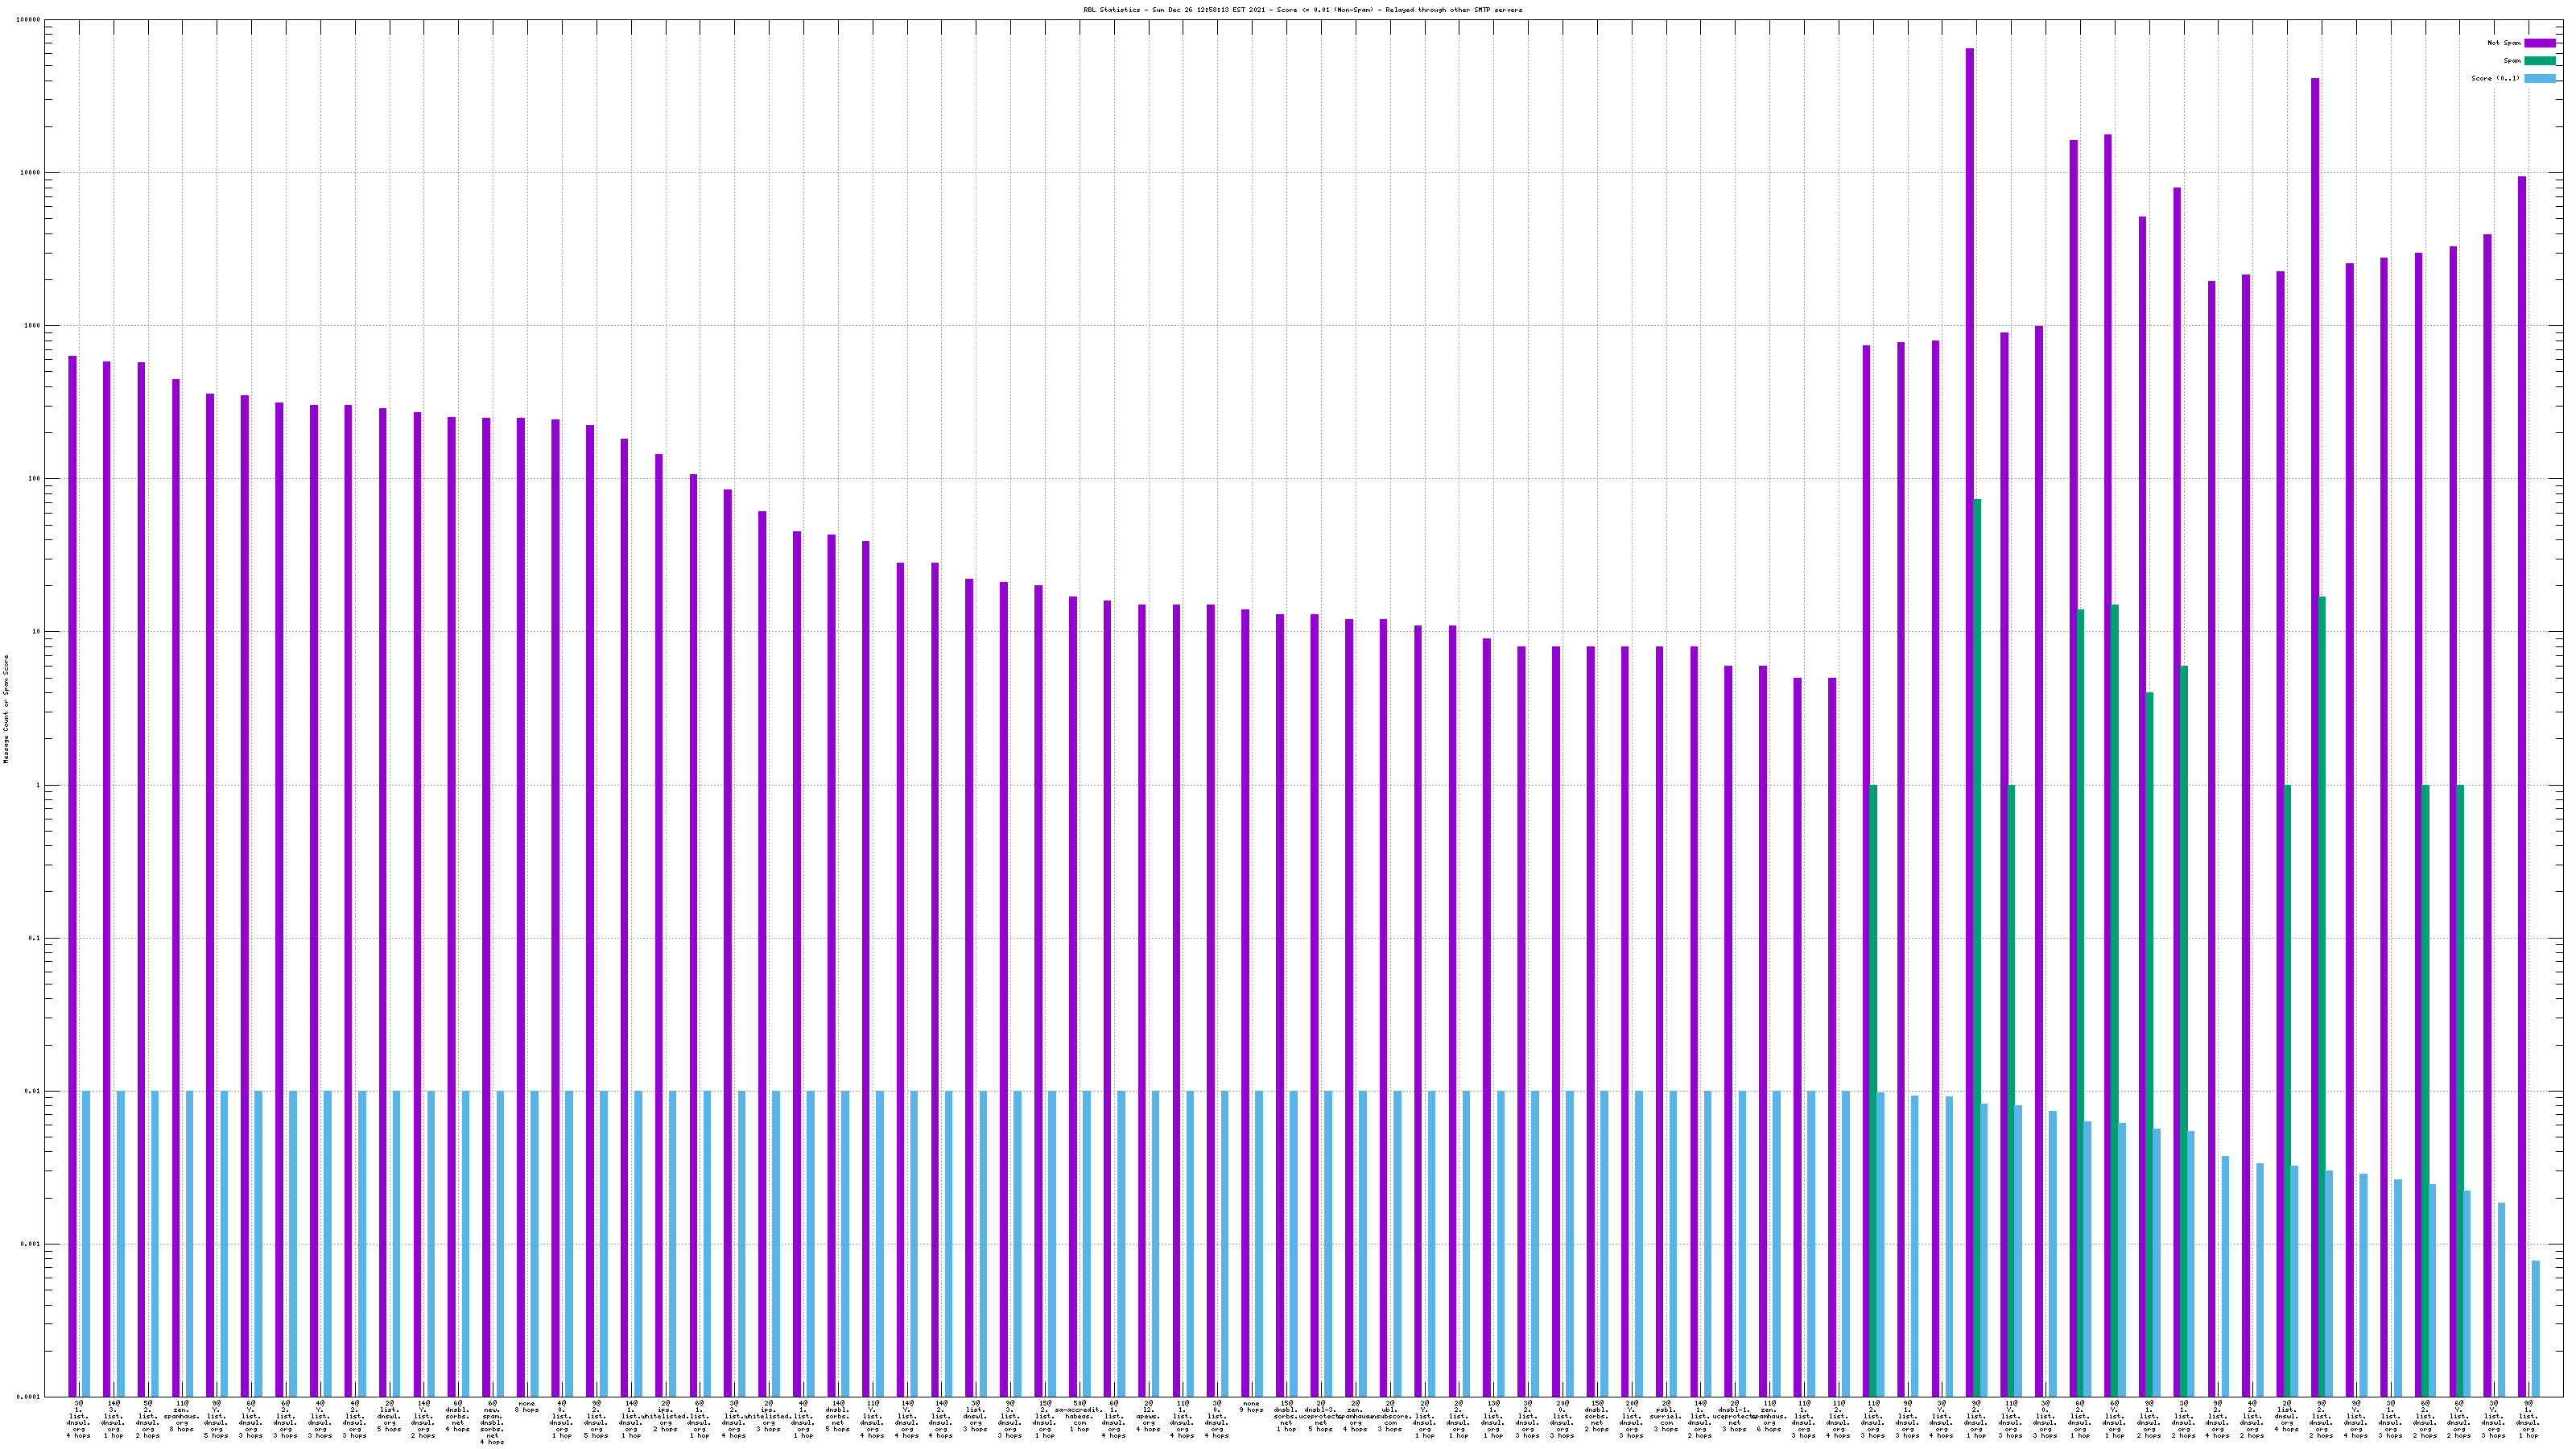Select the 'Score (0..1)' legend label
The image size is (2576, 1449).
coord(2495,78)
